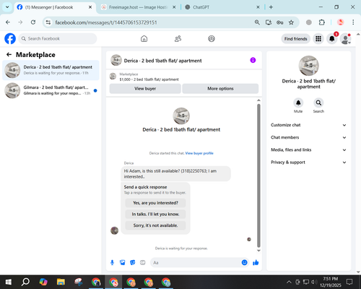Expand Privacy & support section
Screen dimensions: 361x289
[308, 163]
